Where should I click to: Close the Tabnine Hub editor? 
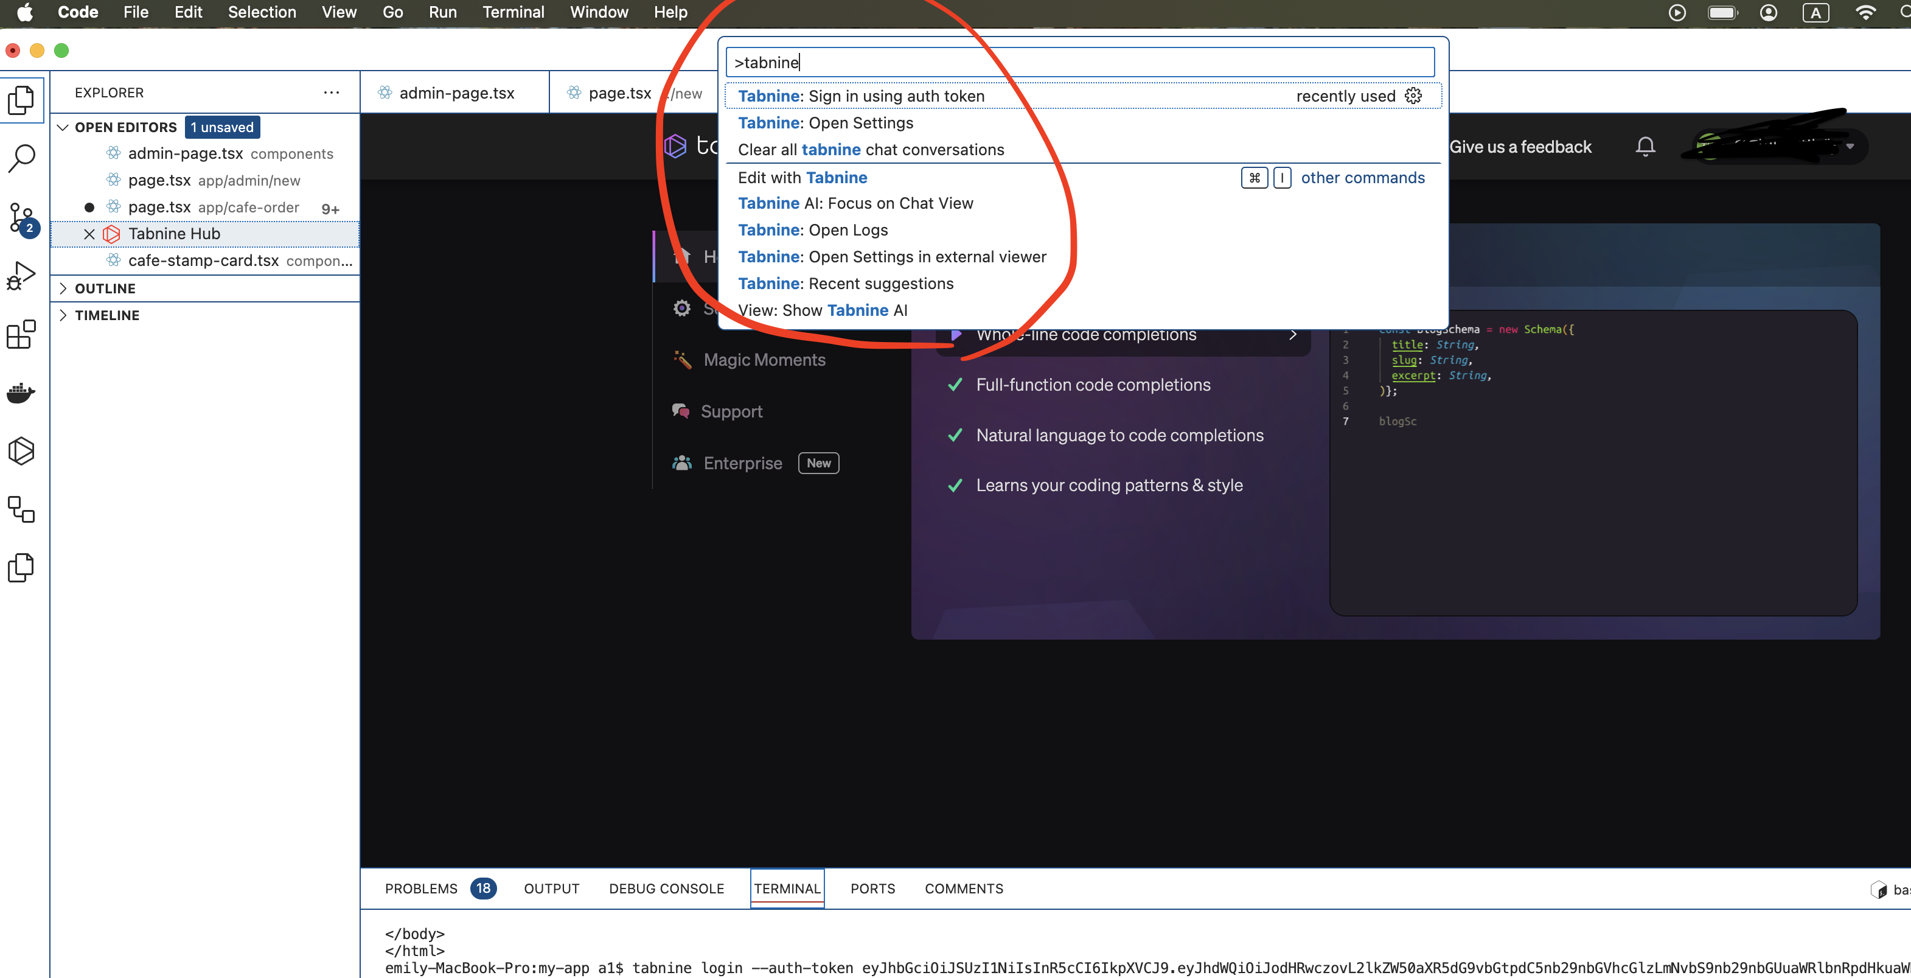[89, 234]
